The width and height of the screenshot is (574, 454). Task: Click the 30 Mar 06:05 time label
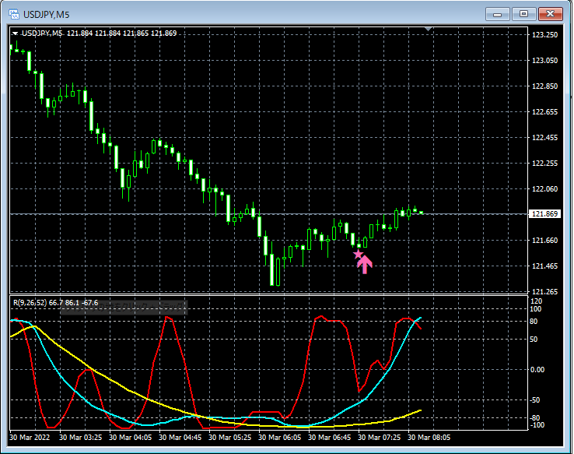[280, 438]
